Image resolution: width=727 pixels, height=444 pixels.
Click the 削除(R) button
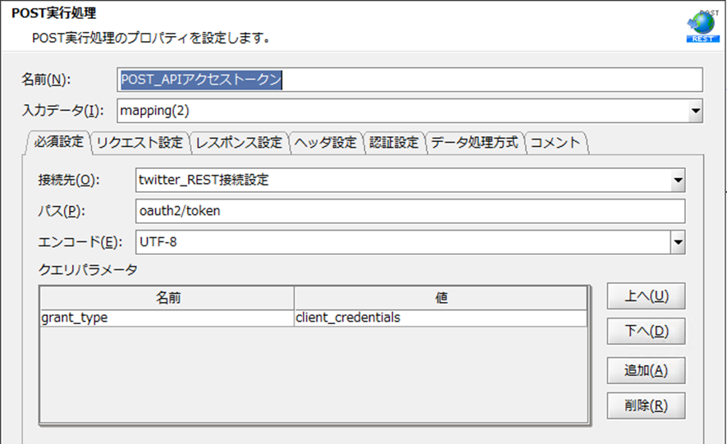646,405
